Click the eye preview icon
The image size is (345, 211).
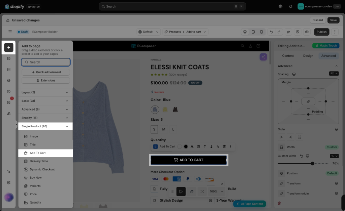click(307, 32)
